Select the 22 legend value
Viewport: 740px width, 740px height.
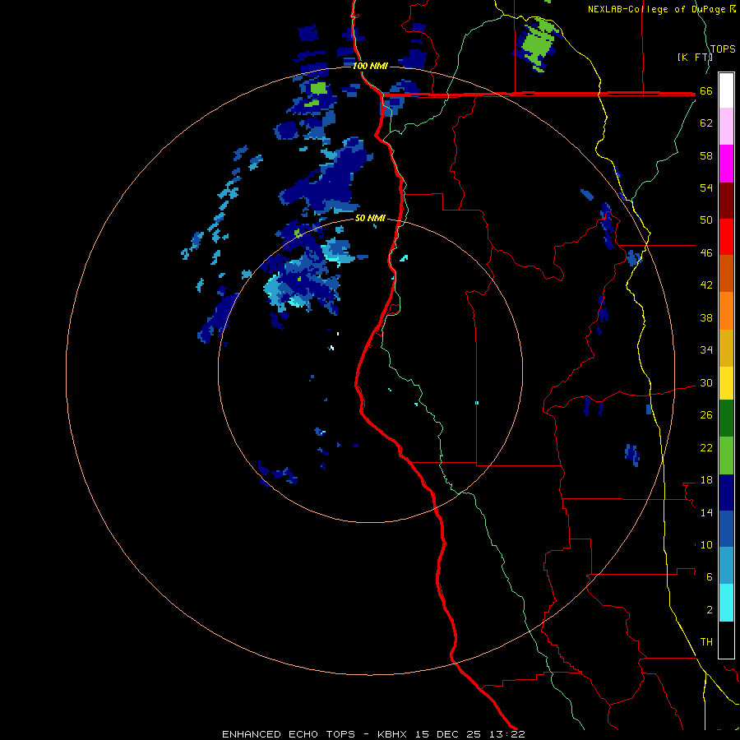706,447
